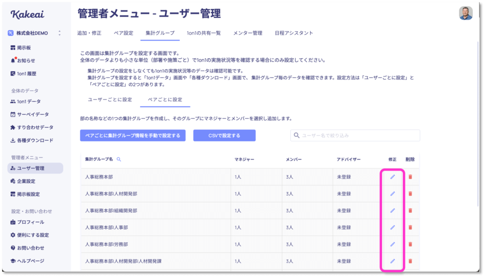Go to 企業設定 in admin menu

click(x=23, y=182)
